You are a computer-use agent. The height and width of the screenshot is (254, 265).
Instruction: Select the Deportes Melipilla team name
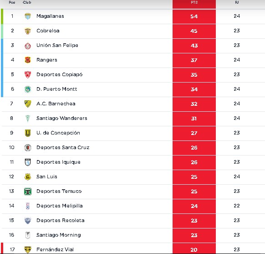coord(60,206)
